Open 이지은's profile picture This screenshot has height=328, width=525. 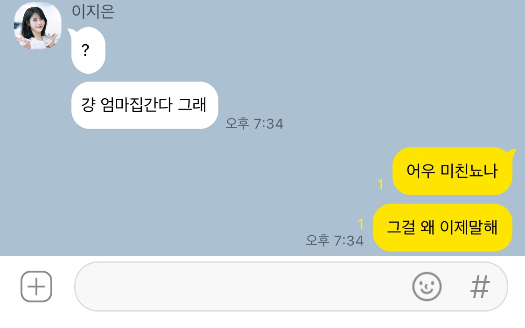[x=37, y=26]
